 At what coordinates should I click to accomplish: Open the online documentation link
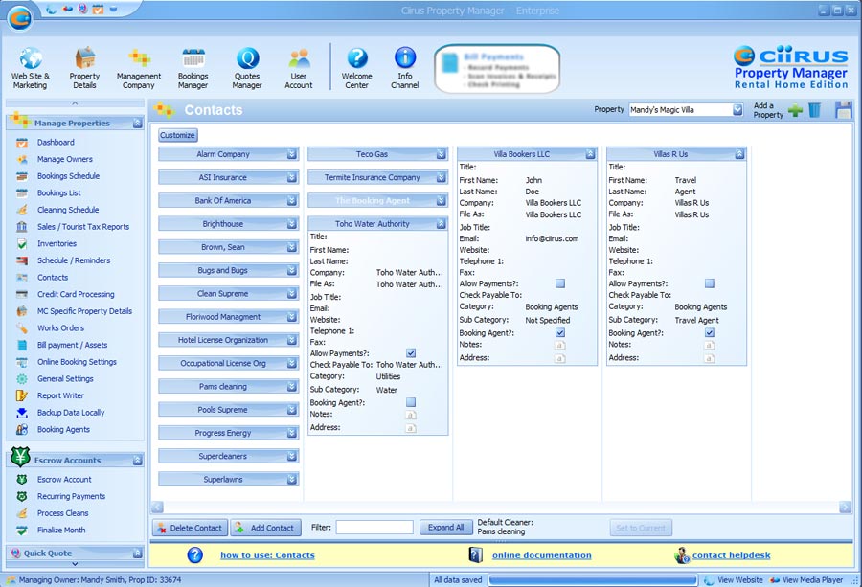pyautogui.click(x=542, y=555)
